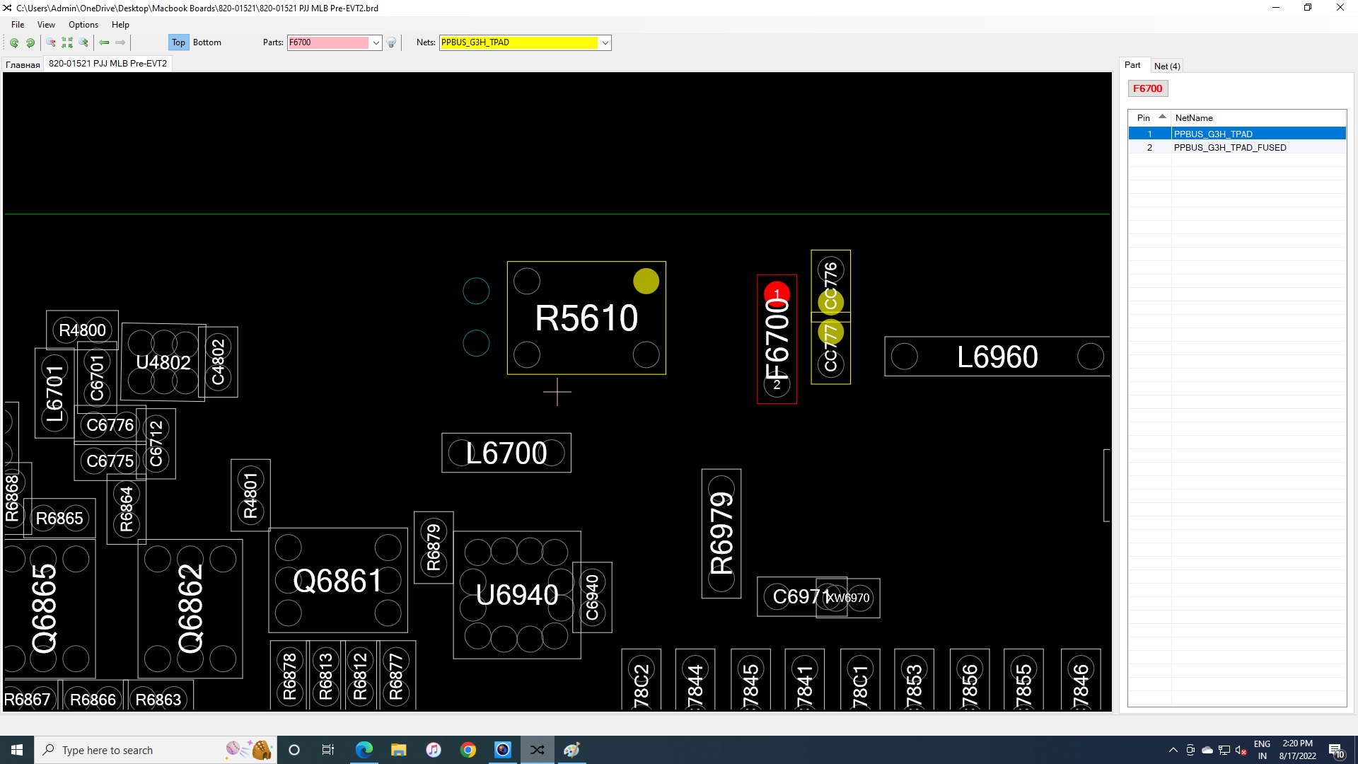Click the green back arrow icon
1358x764 pixels.
104,42
